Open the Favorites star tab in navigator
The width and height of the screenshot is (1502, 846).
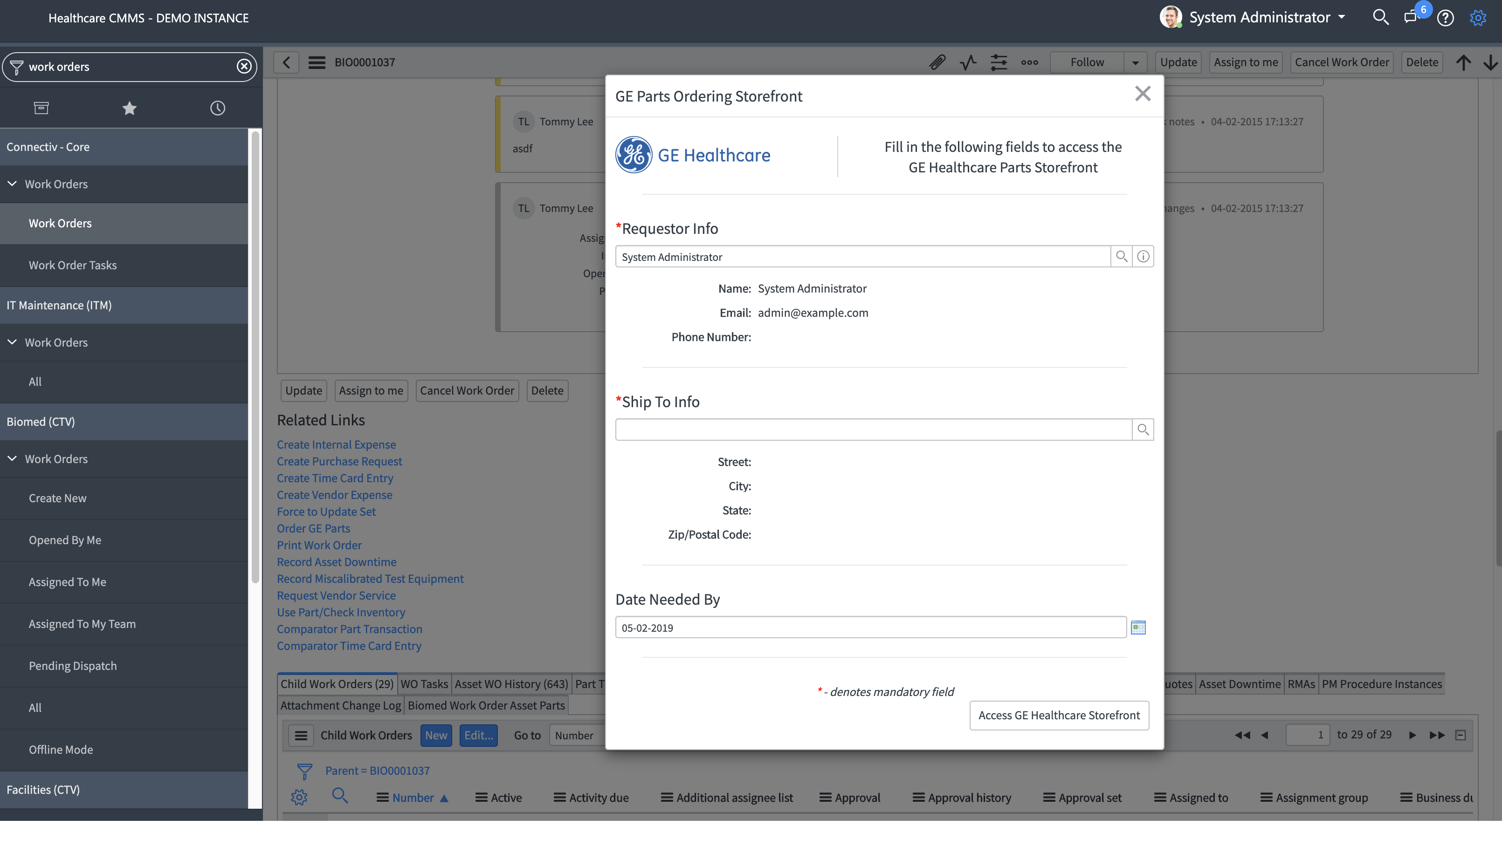(130, 108)
